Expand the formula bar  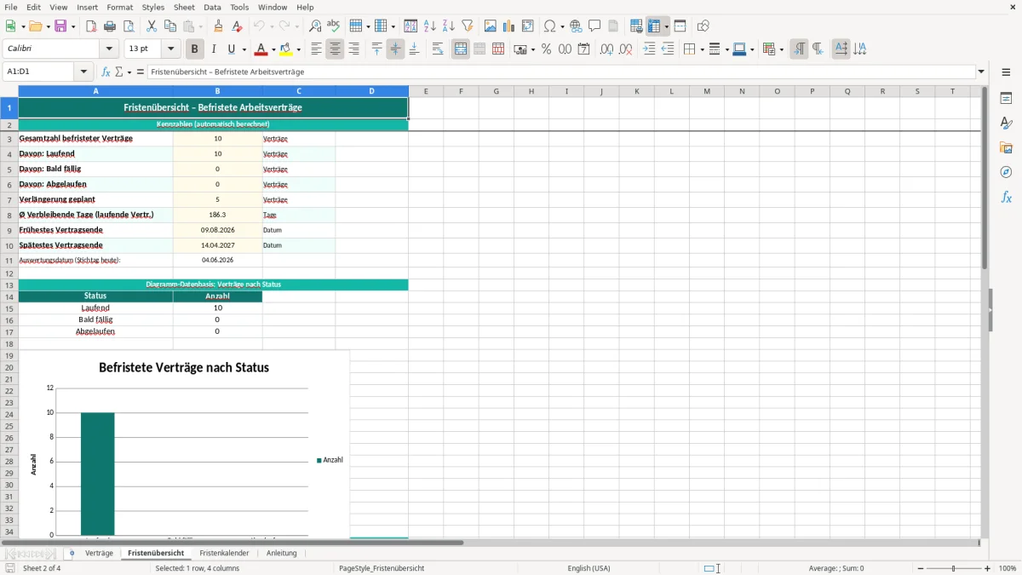click(981, 72)
